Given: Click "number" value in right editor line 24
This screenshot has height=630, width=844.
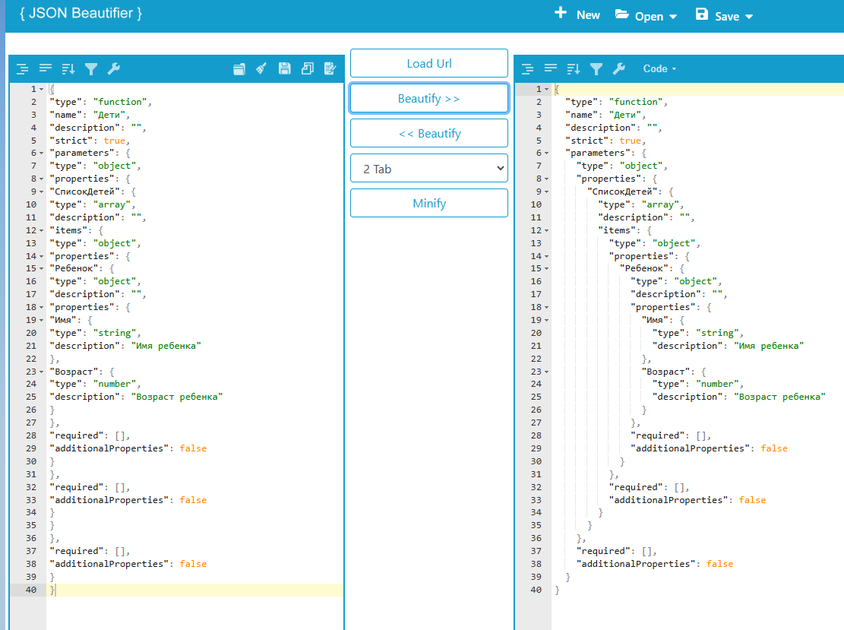Looking at the screenshot, I should click(x=717, y=384).
